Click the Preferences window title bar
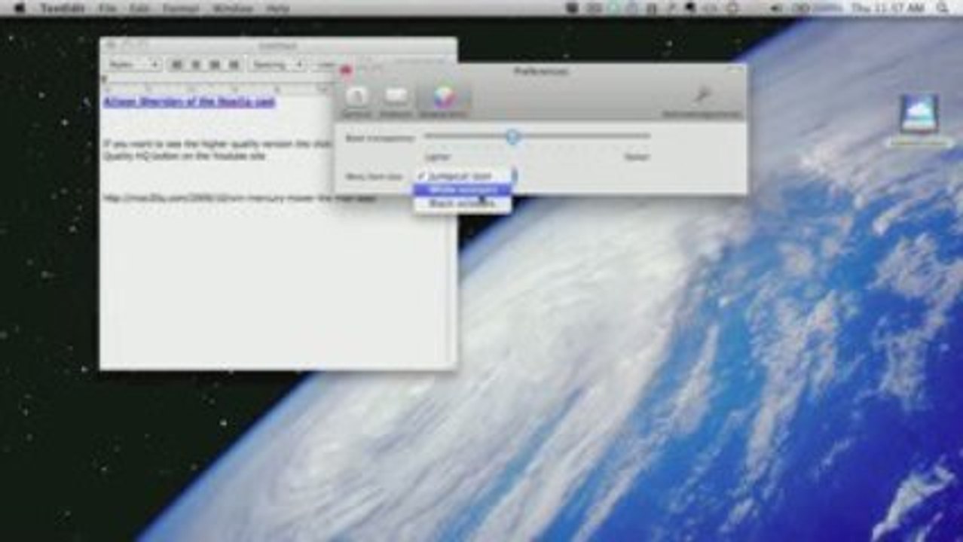This screenshot has width=963, height=542. coord(540,71)
